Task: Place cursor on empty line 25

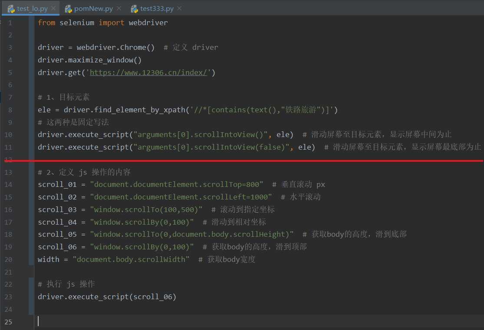Action: coord(259,321)
